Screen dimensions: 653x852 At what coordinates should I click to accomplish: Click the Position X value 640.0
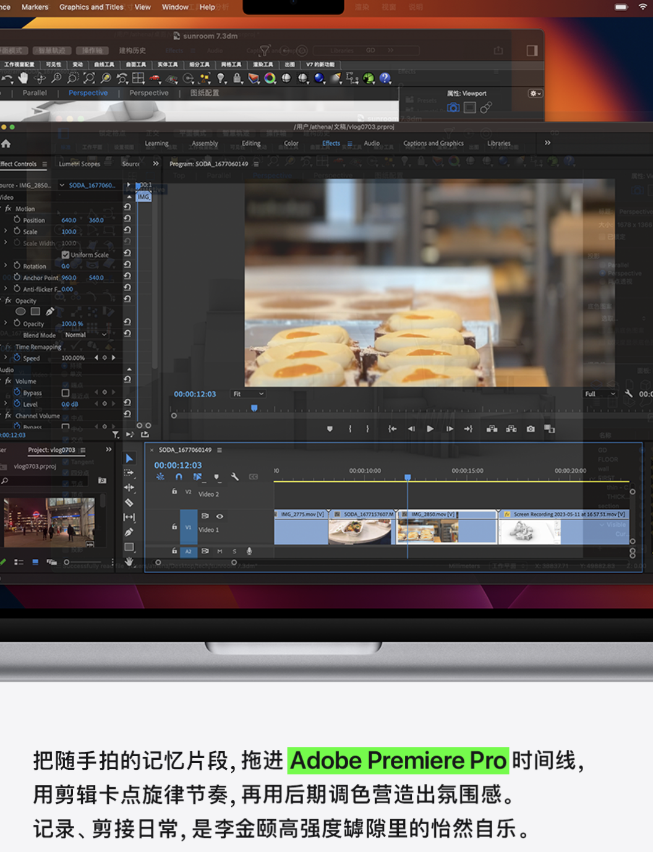pyautogui.click(x=69, y=220)
